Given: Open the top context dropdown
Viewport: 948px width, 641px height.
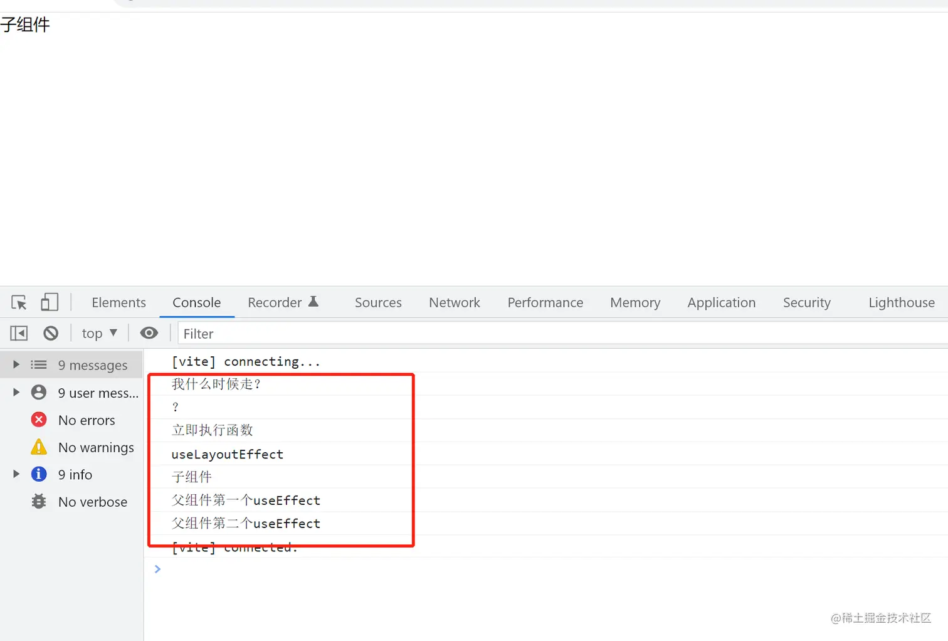Looking at the screenshot, I should click(100, 333).
